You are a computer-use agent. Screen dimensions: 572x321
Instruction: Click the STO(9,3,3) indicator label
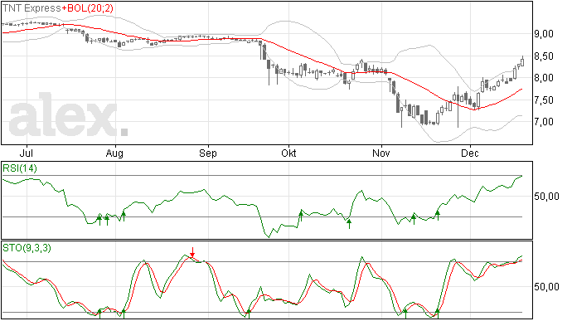pos(27,248)
